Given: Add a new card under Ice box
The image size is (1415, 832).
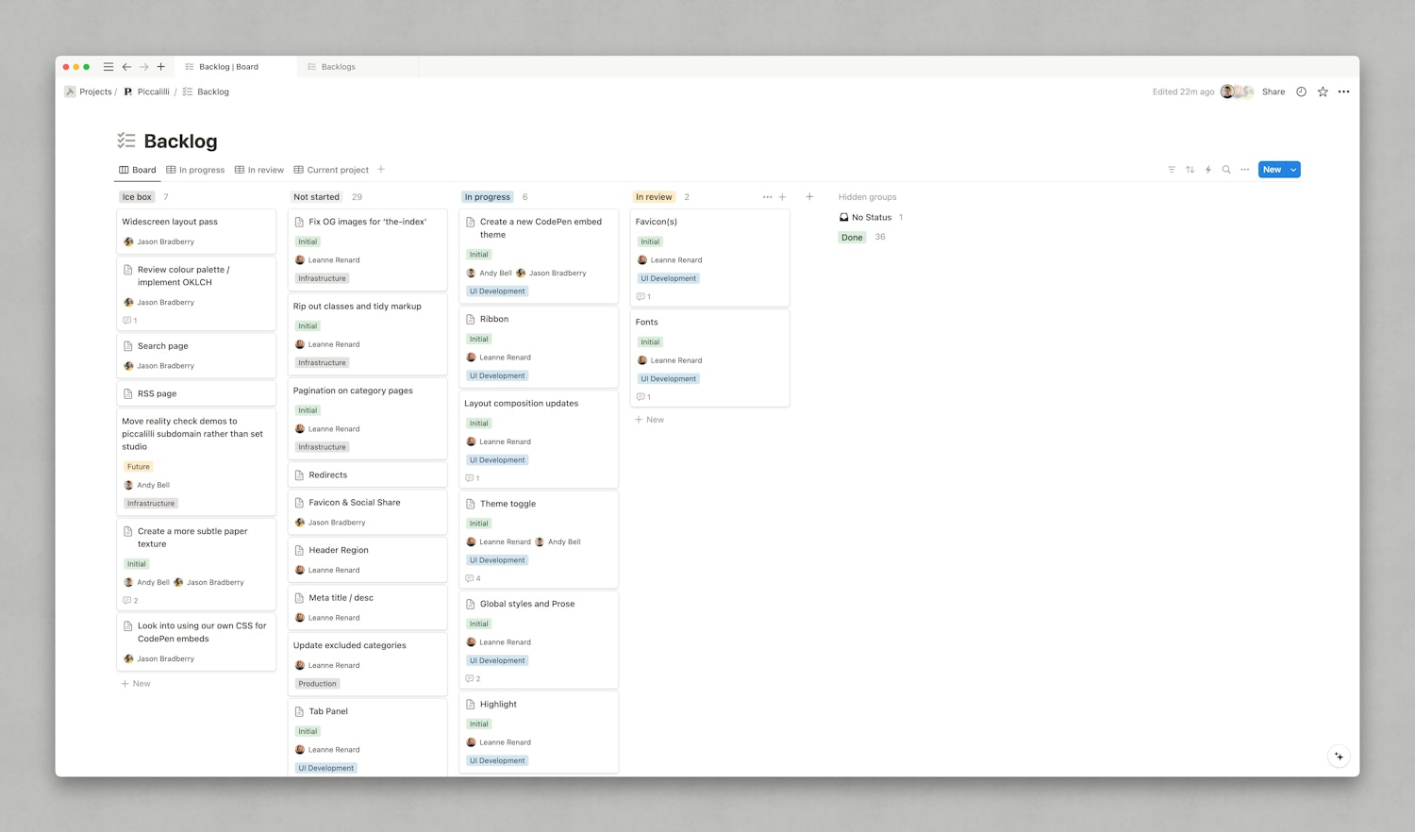Looking at the screenshot, I should point(136,684).
